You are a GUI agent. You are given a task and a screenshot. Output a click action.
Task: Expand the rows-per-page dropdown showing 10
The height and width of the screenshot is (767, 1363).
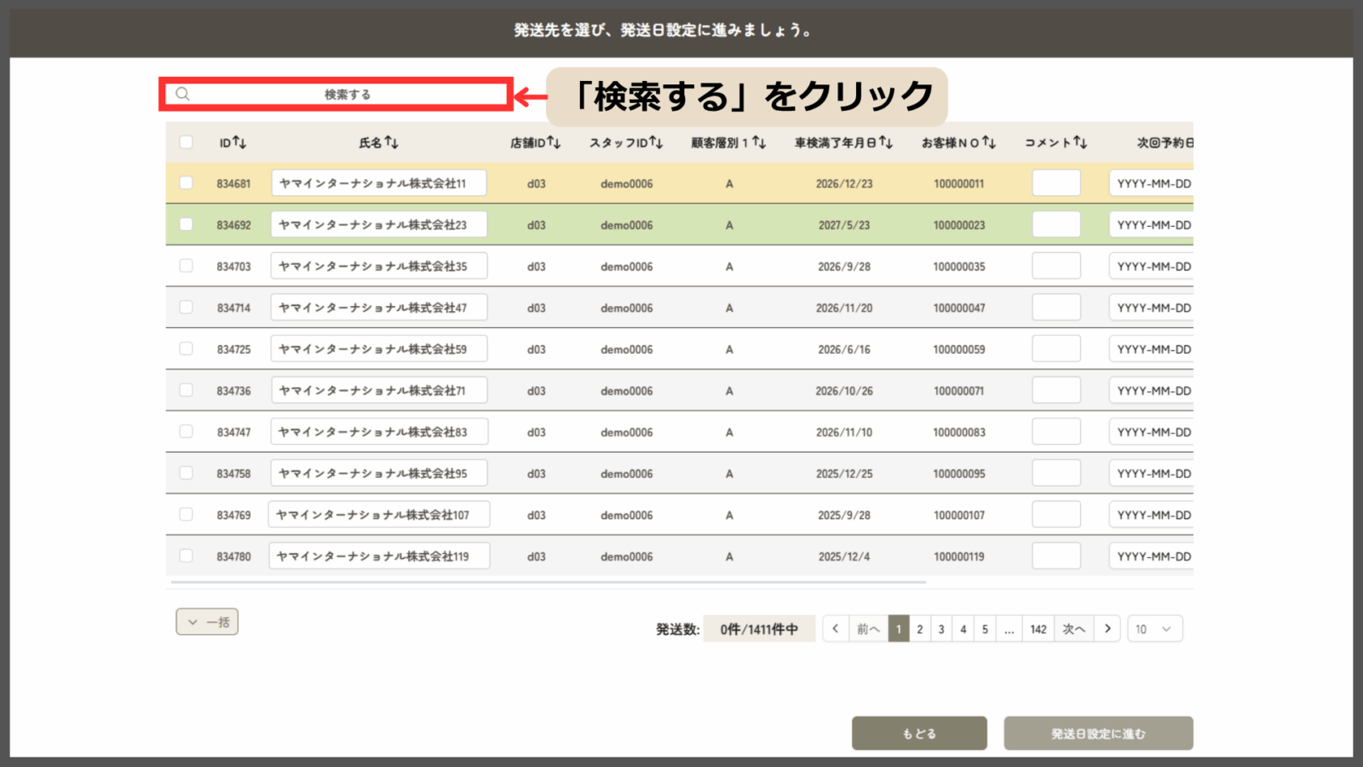click(1154, 629)
